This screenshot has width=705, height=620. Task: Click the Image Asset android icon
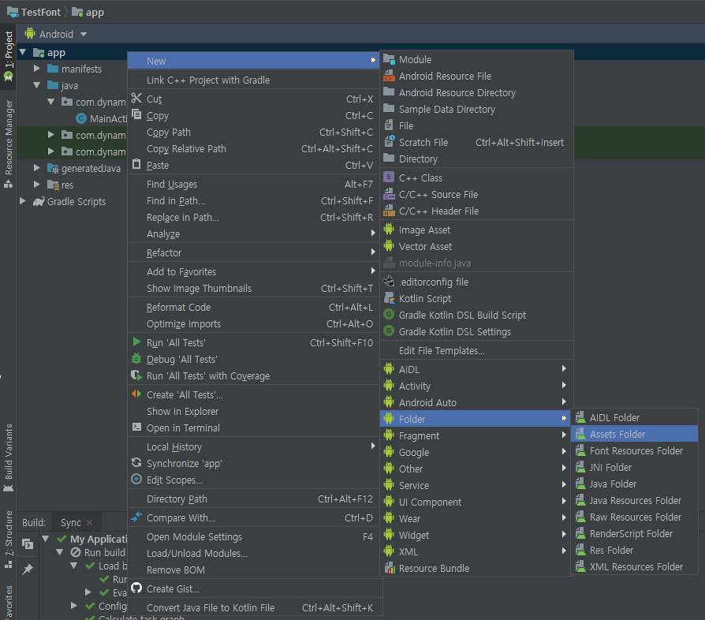[389, 230]
